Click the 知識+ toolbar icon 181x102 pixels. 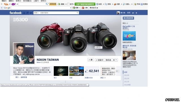click(124, 4)
